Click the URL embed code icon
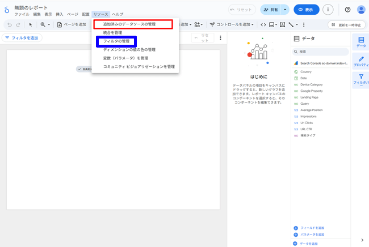The width and height of the screenshot is (369, 247). tap(263, 25)
